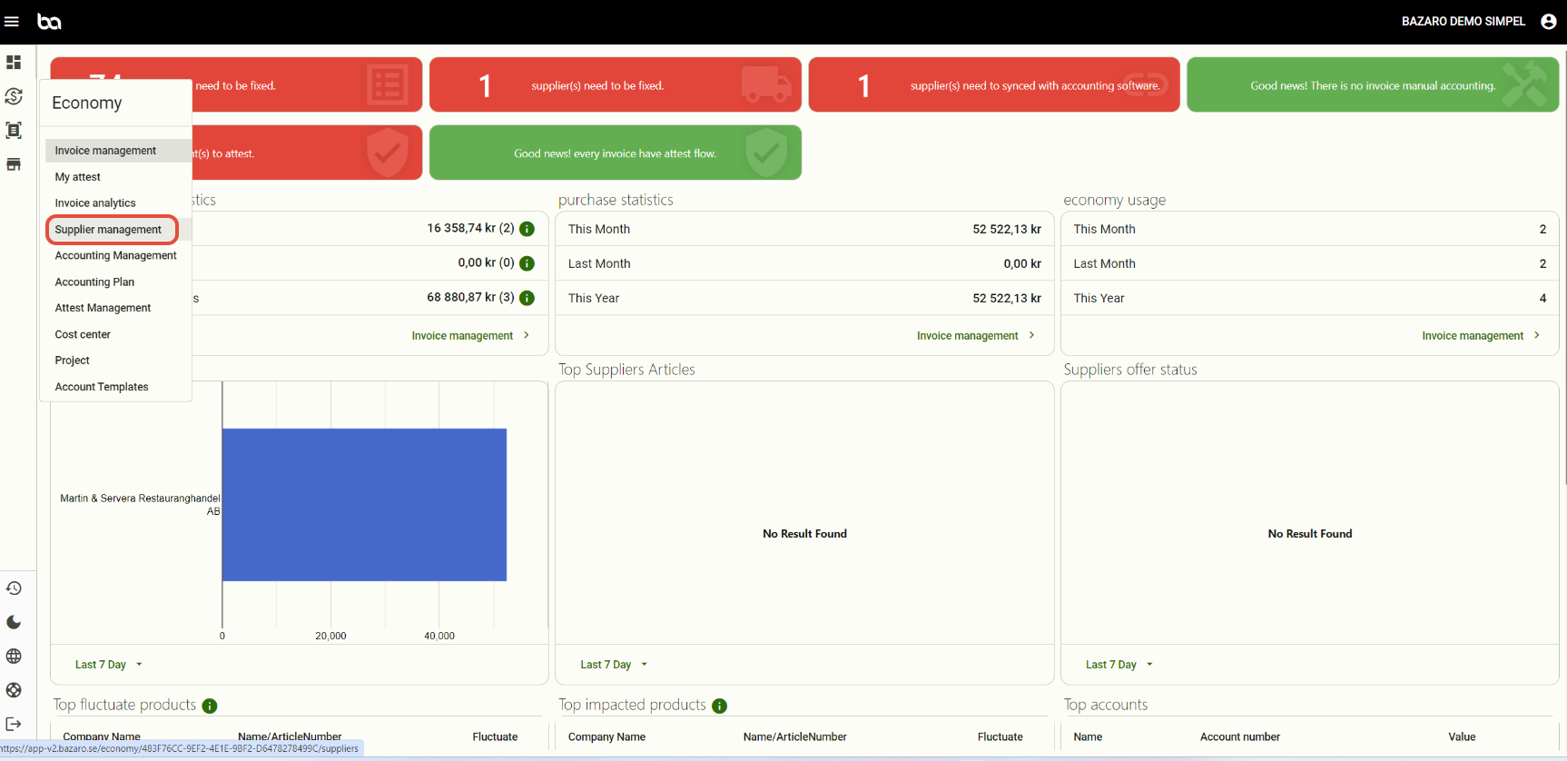The width and height of the screenshot is (1567, 761).
Task: Click the logout icon in sidebar
Action: coord(14,724)
